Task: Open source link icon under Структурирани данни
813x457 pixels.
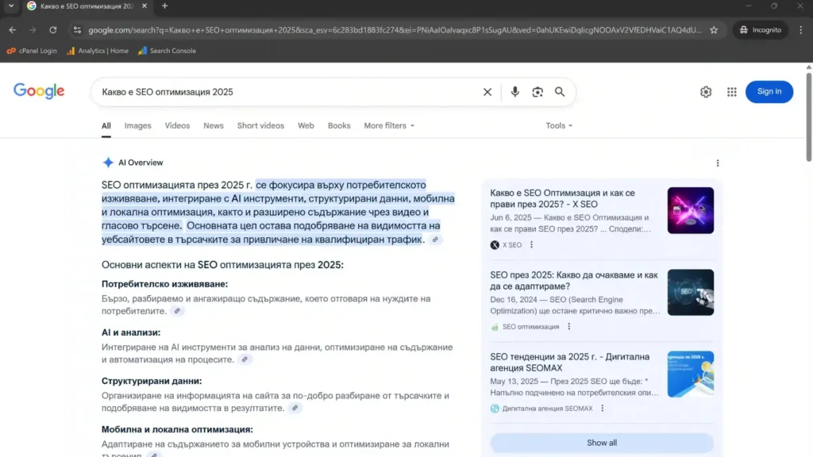Action: 295,408
